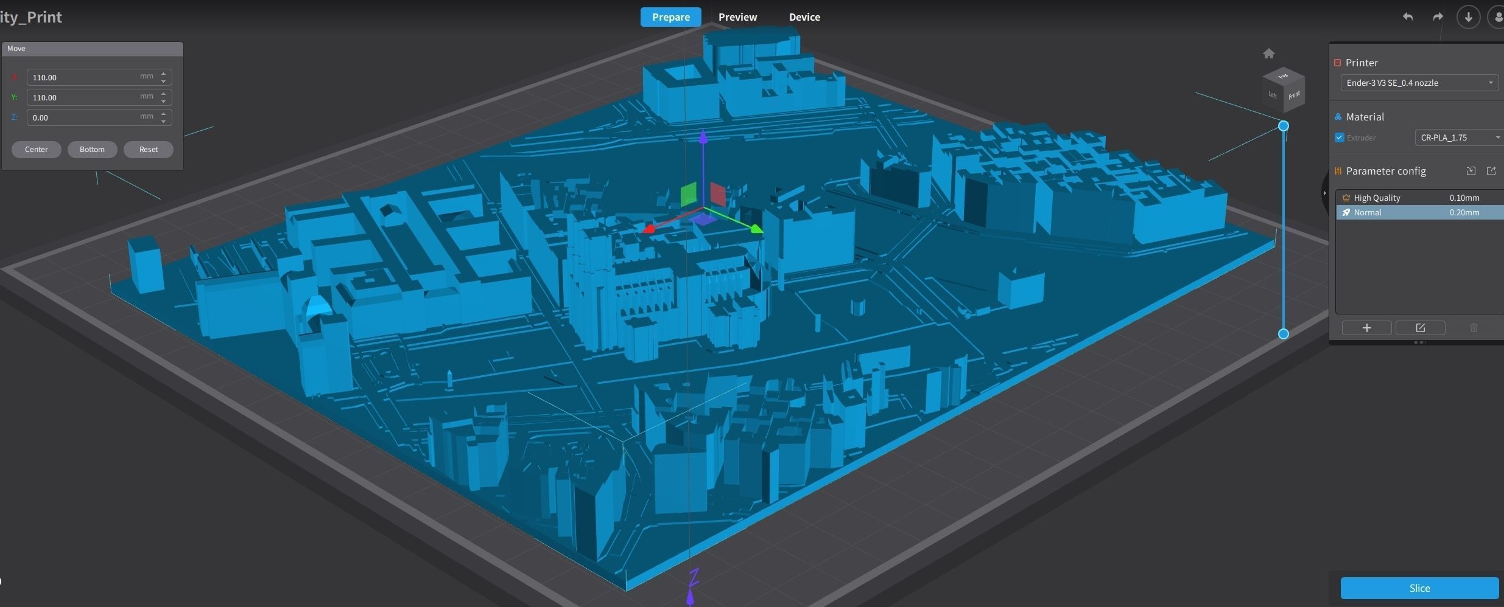The height and width of the screenshot is (607, 1504).
Task: Open the CR-PLA material dropdown
Action: [x=1459, y=137]
